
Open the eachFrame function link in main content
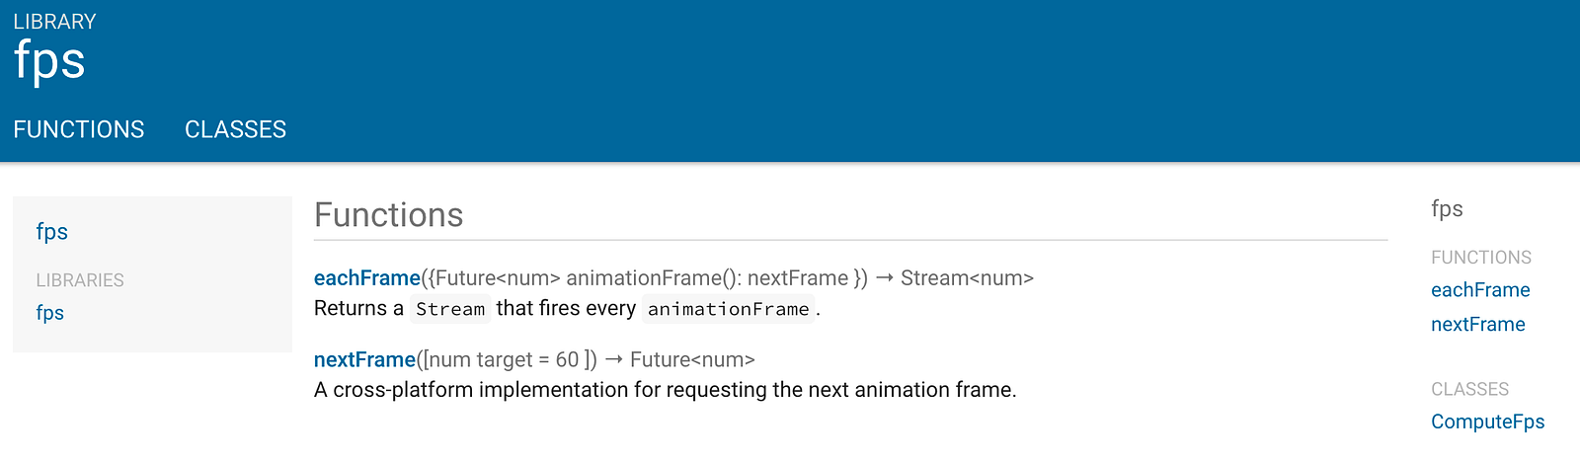(366, 278)
